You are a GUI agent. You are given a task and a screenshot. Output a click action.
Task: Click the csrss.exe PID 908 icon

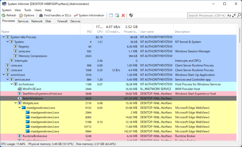point(8,65)
